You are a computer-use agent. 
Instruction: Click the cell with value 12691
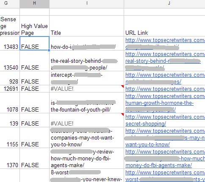tap(10, 89)
